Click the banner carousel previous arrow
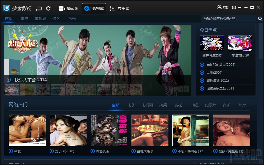The height and width of the screenshot is (165, 264). [x=181, y=89]
